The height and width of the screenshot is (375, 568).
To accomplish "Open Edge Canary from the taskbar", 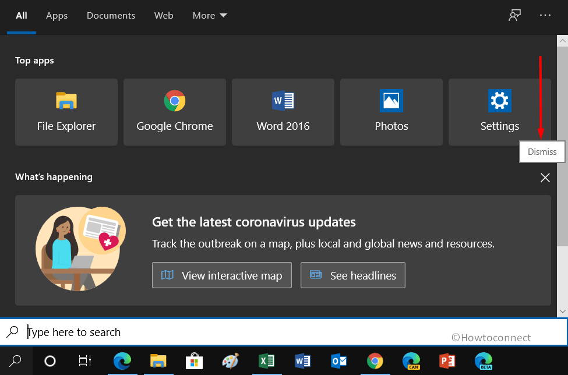I will pos(411,361).
